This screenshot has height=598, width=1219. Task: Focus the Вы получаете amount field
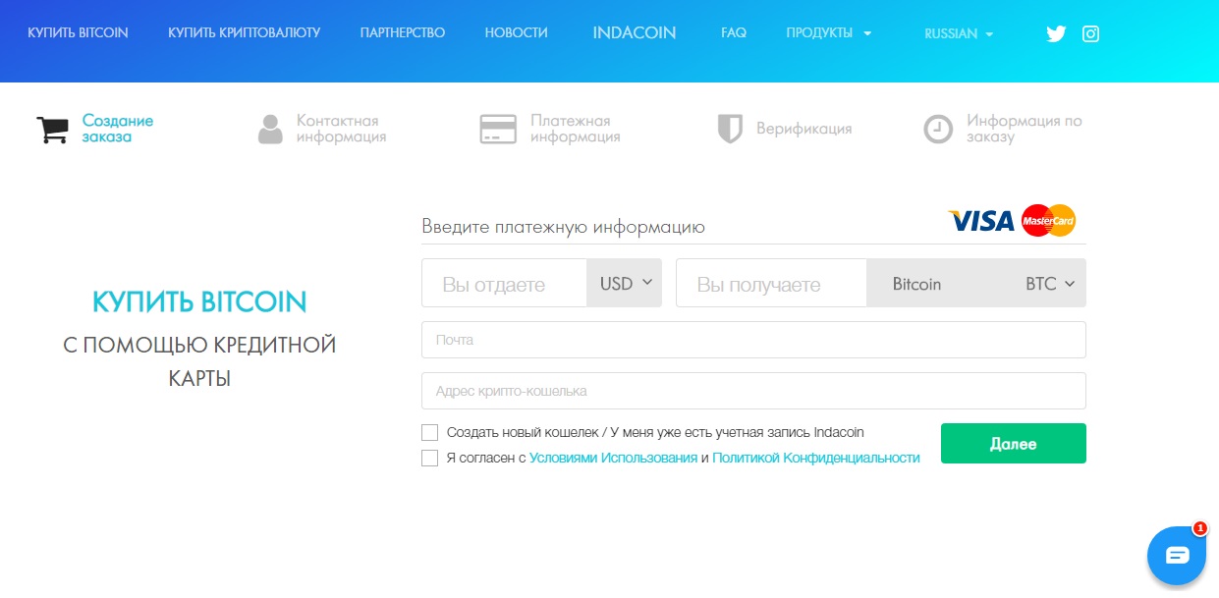coord(771,284)
